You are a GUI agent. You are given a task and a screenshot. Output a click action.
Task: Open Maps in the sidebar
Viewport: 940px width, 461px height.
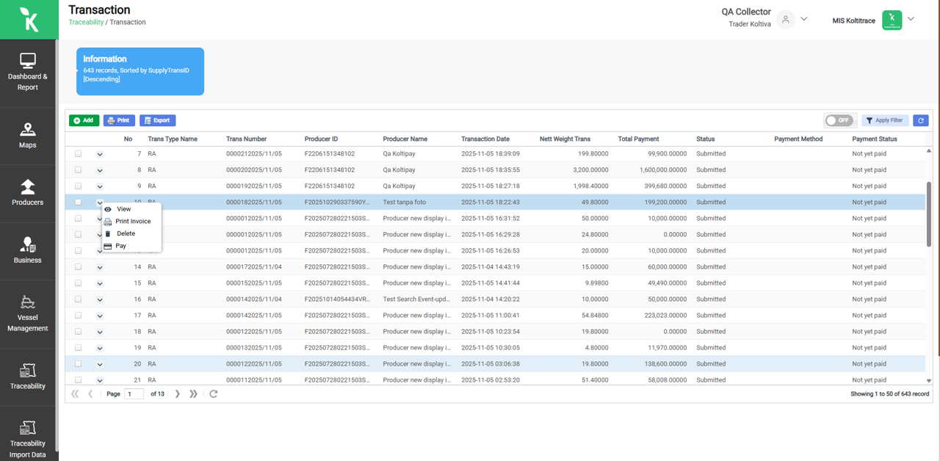[28, 136]
